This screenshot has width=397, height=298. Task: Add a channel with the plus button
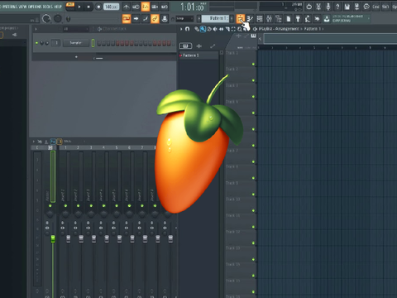(76, 57)
